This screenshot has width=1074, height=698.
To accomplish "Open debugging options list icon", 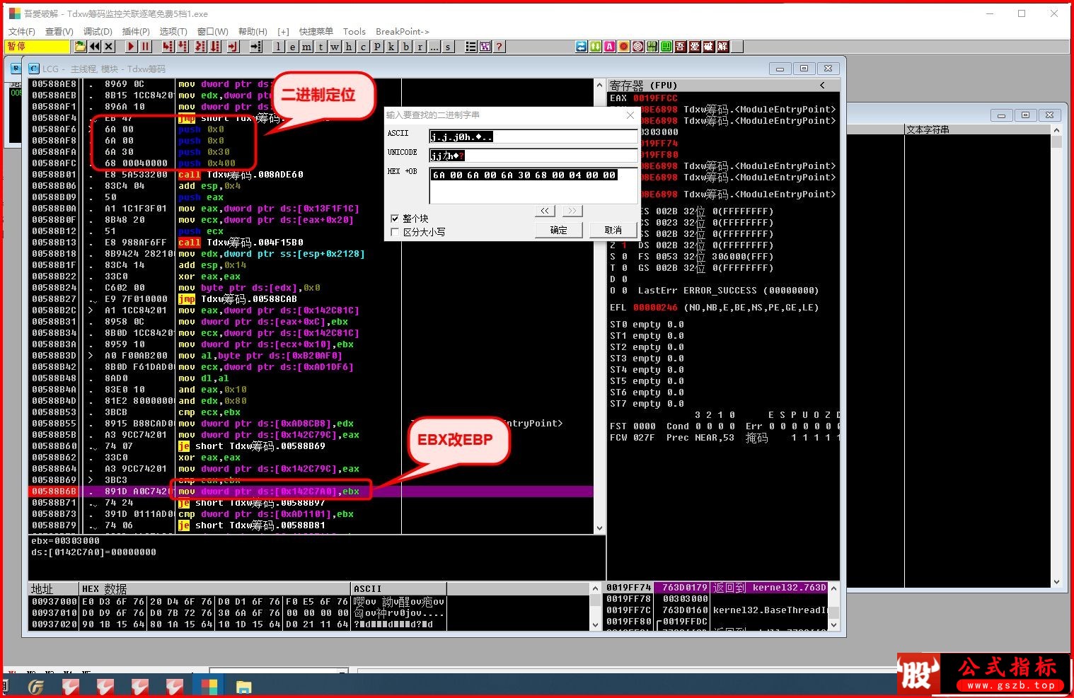I will [x=470, y=47].
